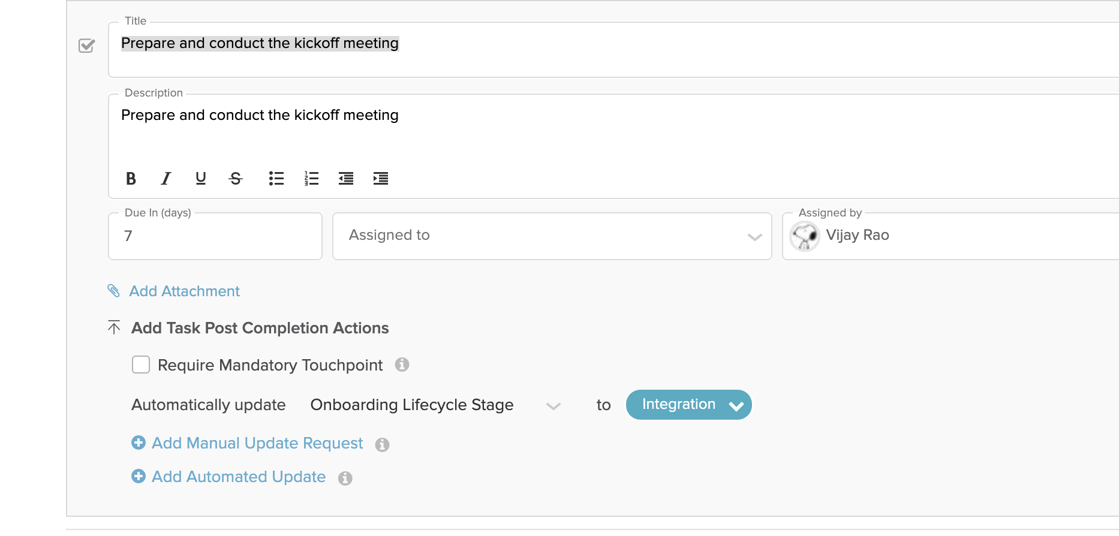Apply strikethrough formatting in description
The height and width of the screenshot is (536, 1119).
pos(236,178)
